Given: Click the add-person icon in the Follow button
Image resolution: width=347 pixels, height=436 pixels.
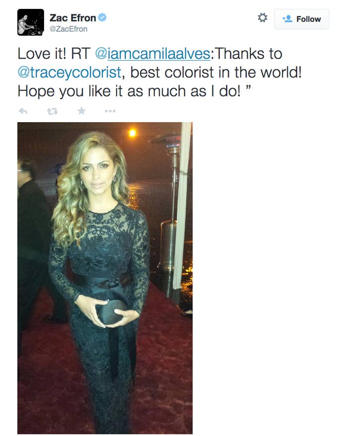Looking at the screenshot, I should point(288,19).
